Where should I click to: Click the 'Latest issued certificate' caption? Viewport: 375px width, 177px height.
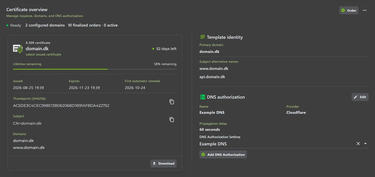point(44,54)
